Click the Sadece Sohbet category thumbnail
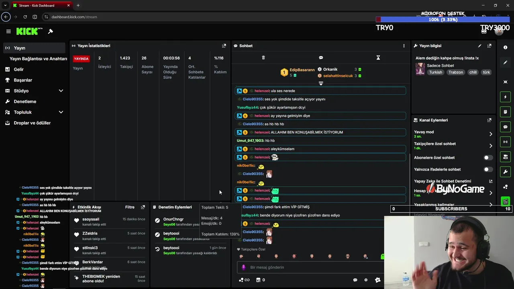Screen dimensions: 514x289 click(x=420, y=69)
